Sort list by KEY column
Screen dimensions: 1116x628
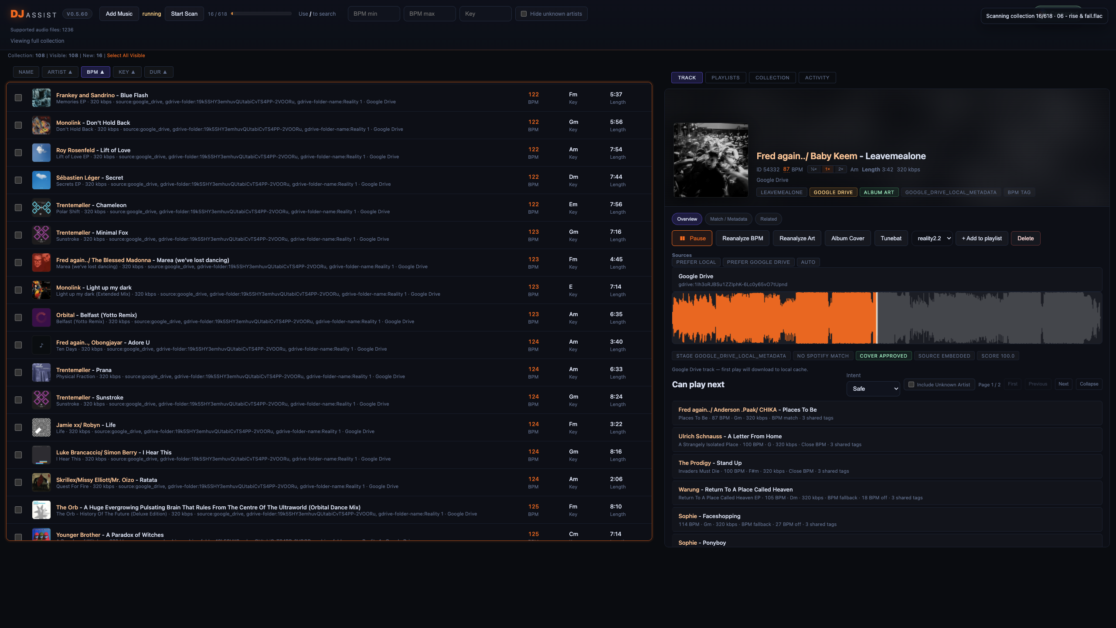(x=127, y=72)
